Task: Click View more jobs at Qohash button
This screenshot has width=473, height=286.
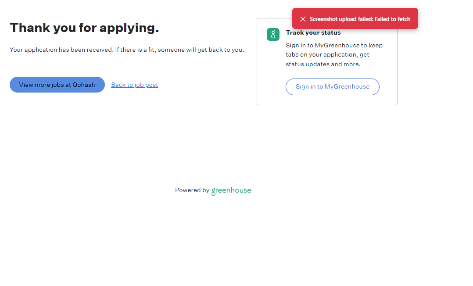Action: point(57,85)
